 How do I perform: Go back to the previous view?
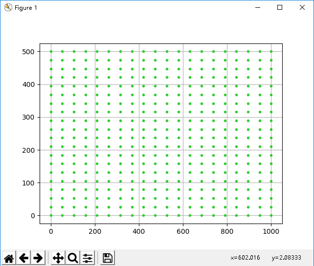pyautogui.click(x=23, y=258)
